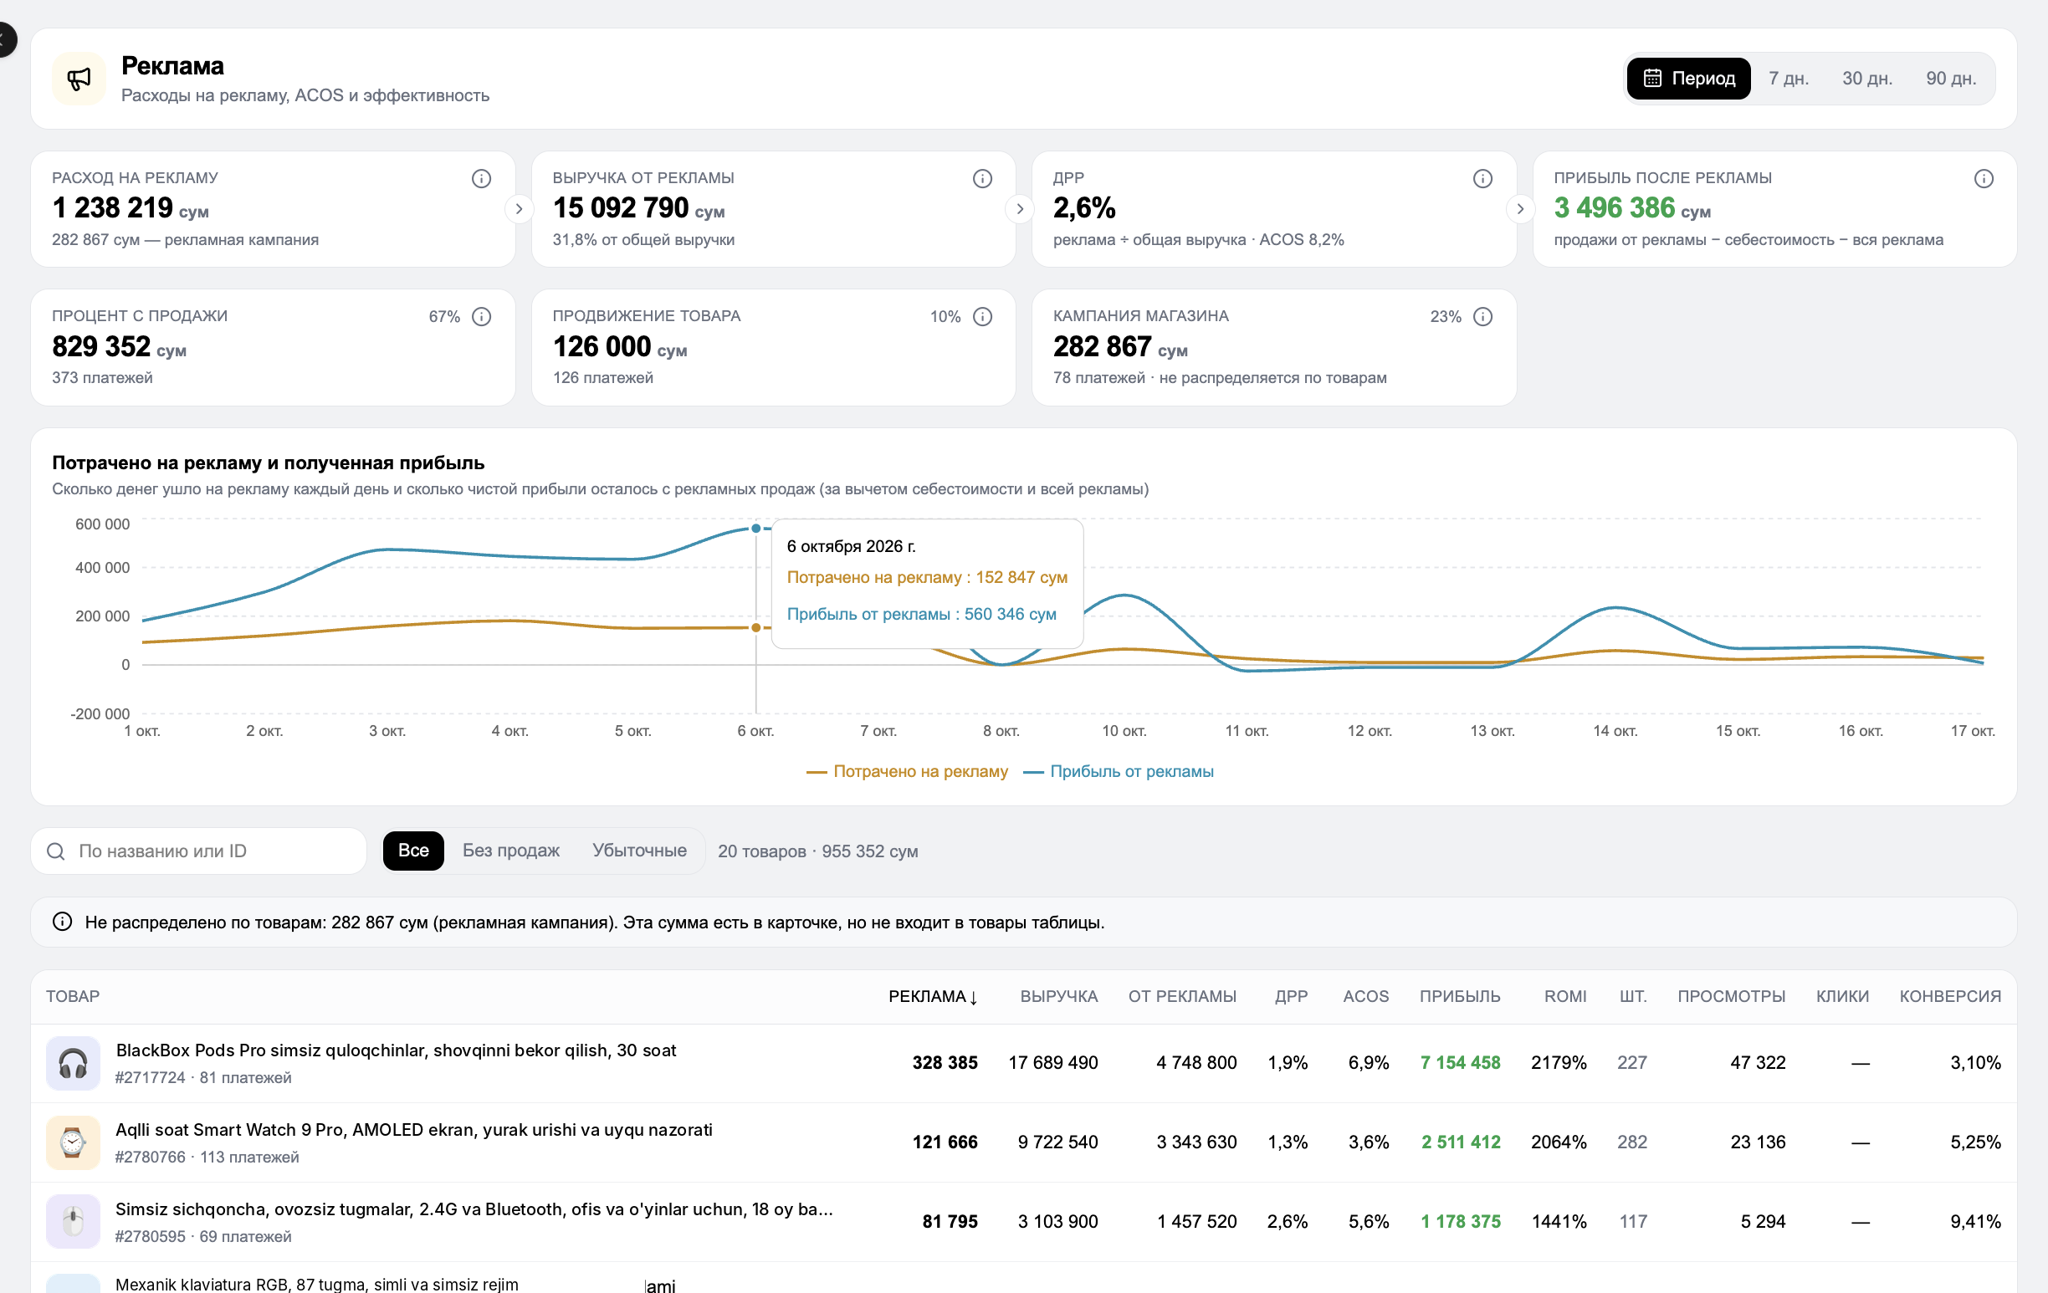Image resolution: width=2048 pixels, height=1293 pixels.
Task: Sort table by Конверсия column
Action: [1950, 996]
